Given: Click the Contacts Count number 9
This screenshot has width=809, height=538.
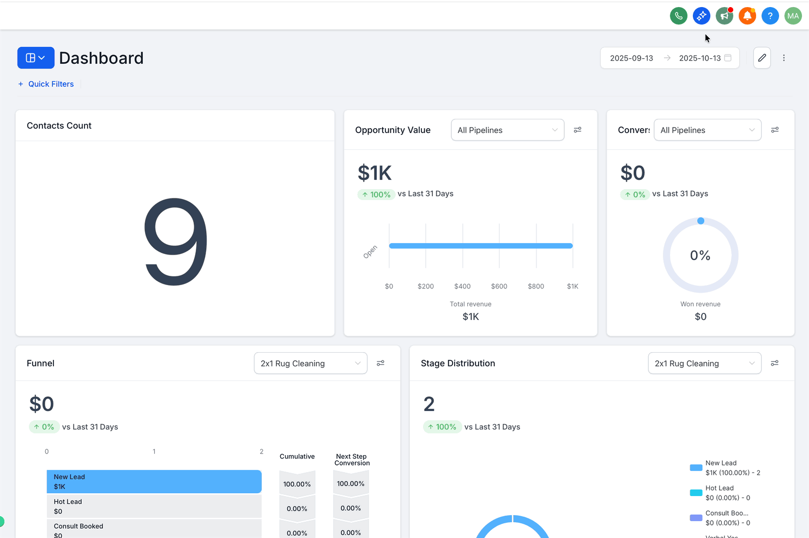Looking at the screenshot, I should pyautogui.click(x=176, y=241).
